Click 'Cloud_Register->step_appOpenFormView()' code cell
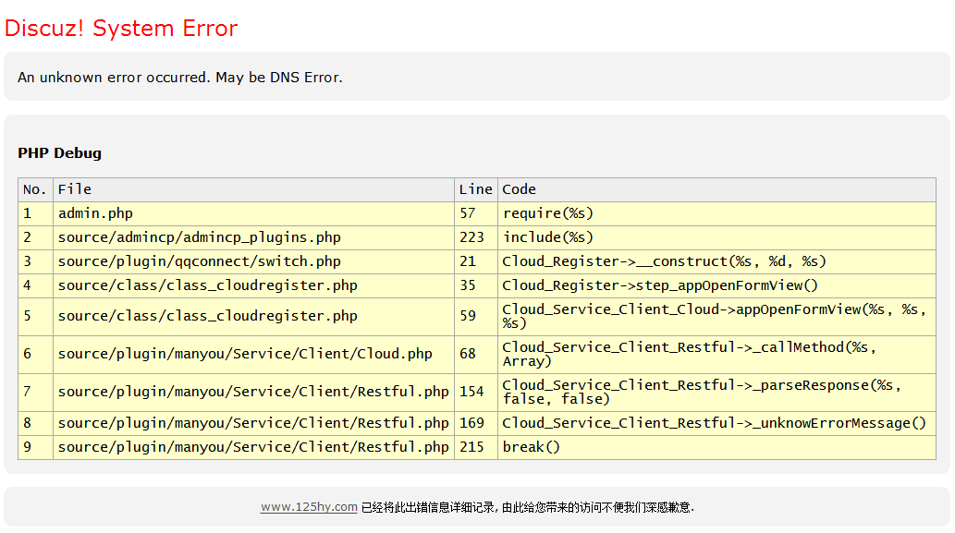The image size is (955, 533). (716, 286)
